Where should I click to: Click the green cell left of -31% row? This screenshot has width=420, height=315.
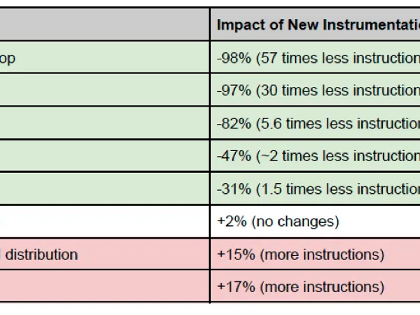pyautogui.click(x=104, y=188)
